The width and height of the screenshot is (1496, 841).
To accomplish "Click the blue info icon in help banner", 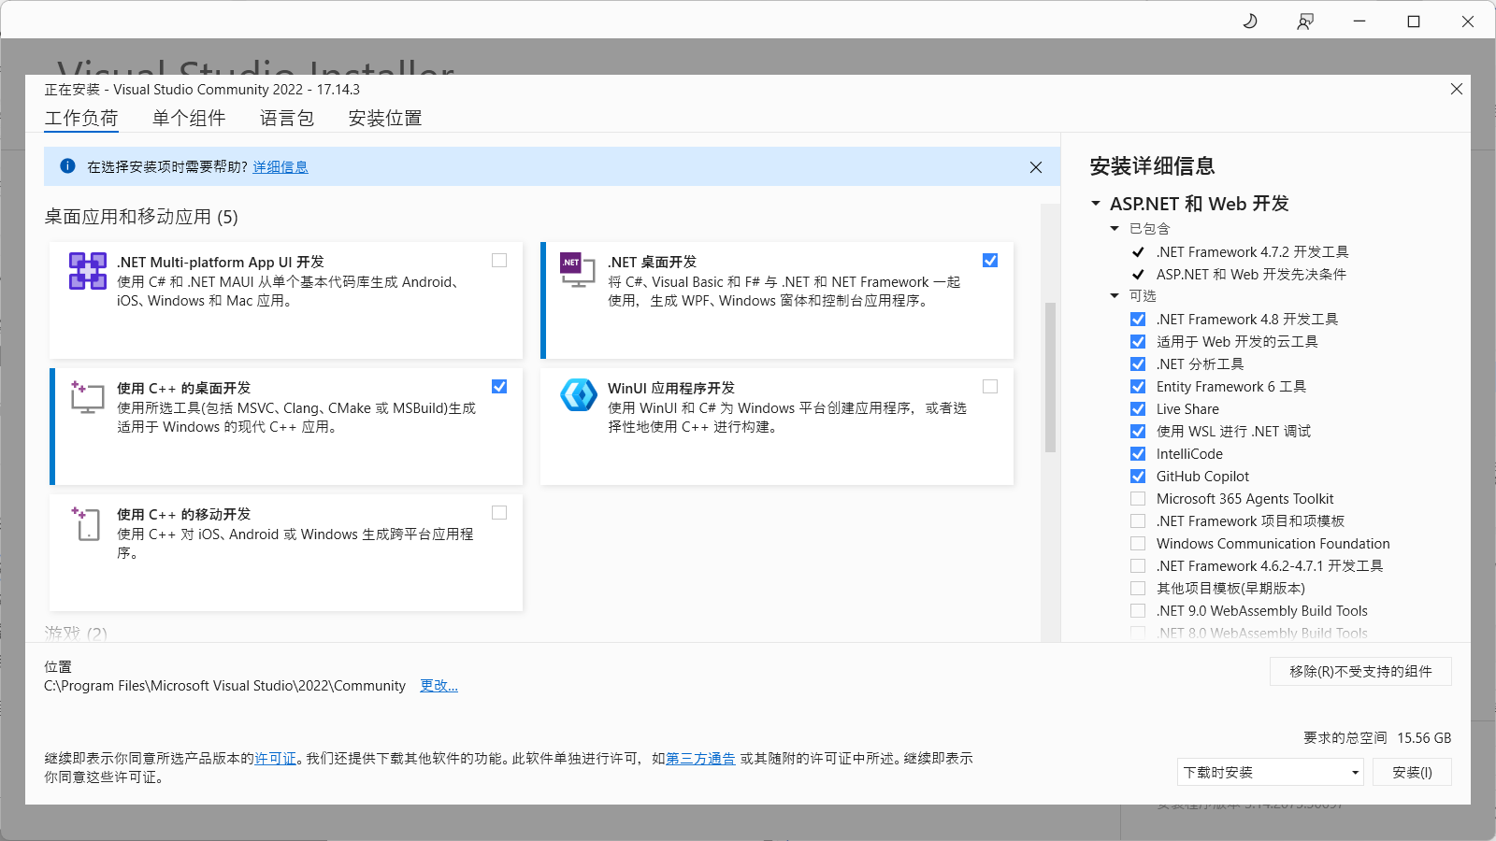I will (67, 166).
